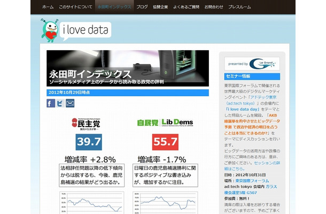Image resolution: width=326 pixels, height=214 pixels.
Task: Open the ブログ menu item
Action: (x=142, y=7)
